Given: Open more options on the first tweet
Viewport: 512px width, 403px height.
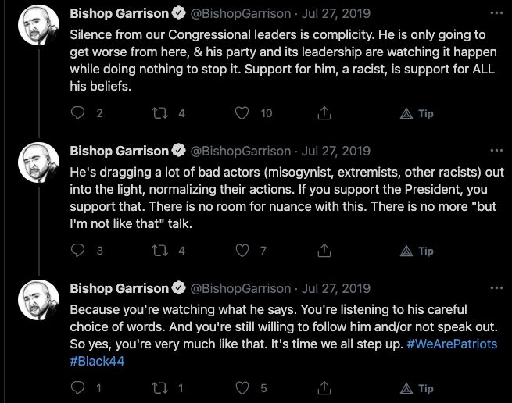Looking at the screenshot, I should (x=496, y=13).
